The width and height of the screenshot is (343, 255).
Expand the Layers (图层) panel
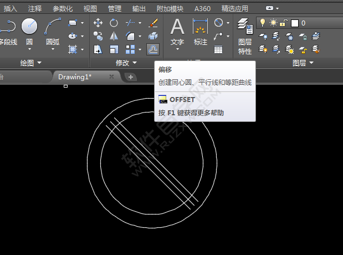click(x=303, y=63)
